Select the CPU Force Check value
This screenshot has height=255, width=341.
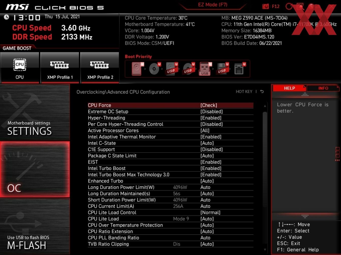209,105
